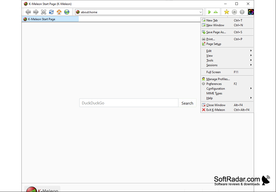Viewport: 276px width, 192px height.
Task: Expand the View submenu
Action: pyautogui.click(x=227, y=55)
